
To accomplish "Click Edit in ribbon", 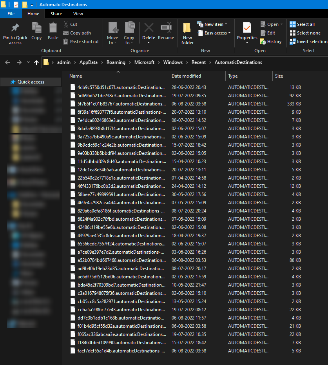I will click(x=268, y=33).
